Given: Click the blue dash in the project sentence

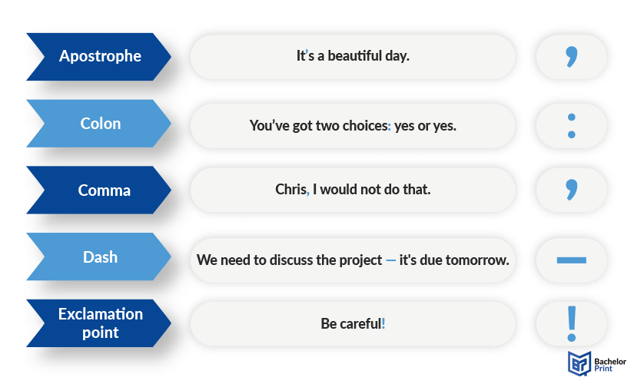Looking at the screenshot, I should pyautogui.click(x=390, y=260).
